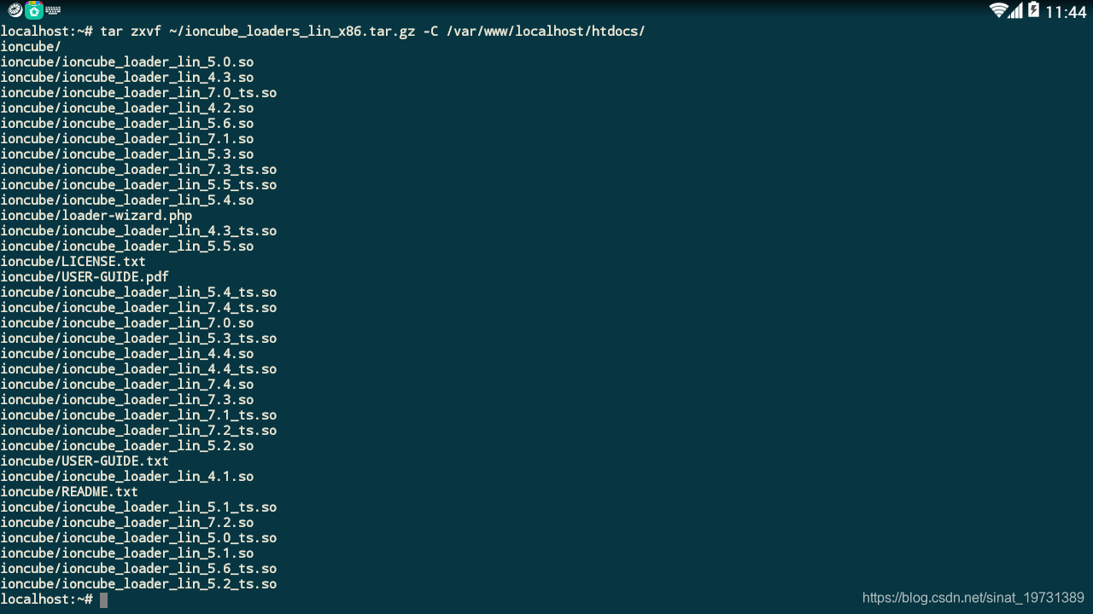Select line ioncube/USER-GUIDE.pdf
This screenshot has width=1093, height=614.
[x=85, y=277]
